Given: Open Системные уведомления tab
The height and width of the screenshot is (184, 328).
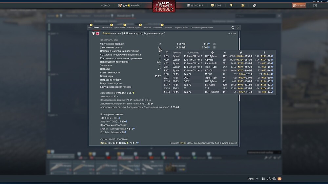Looking at the screenshot, I should [x=202, y=28].
